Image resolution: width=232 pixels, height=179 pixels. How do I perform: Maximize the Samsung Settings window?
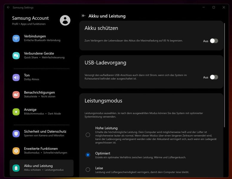tap(214, 7)
